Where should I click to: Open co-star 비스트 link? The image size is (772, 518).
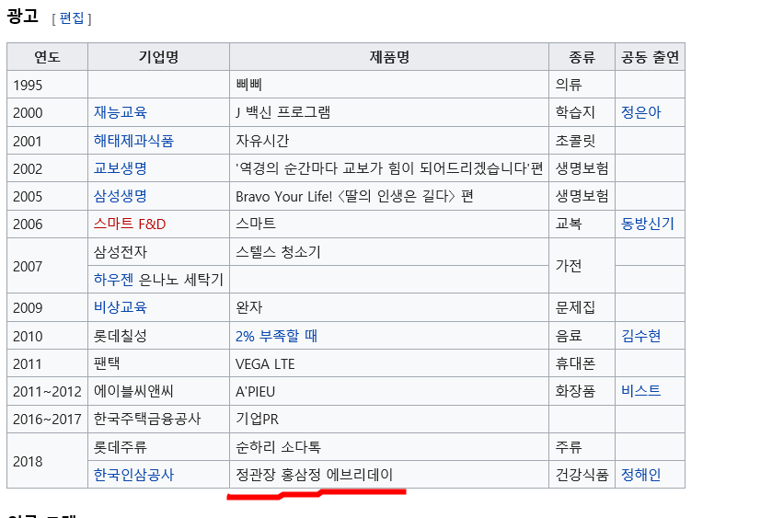tap(640, 391)
